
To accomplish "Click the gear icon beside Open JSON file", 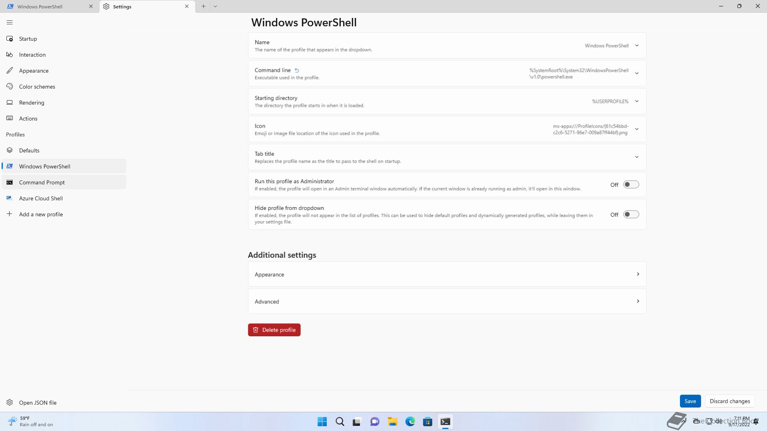I will [x=10, y=403].
